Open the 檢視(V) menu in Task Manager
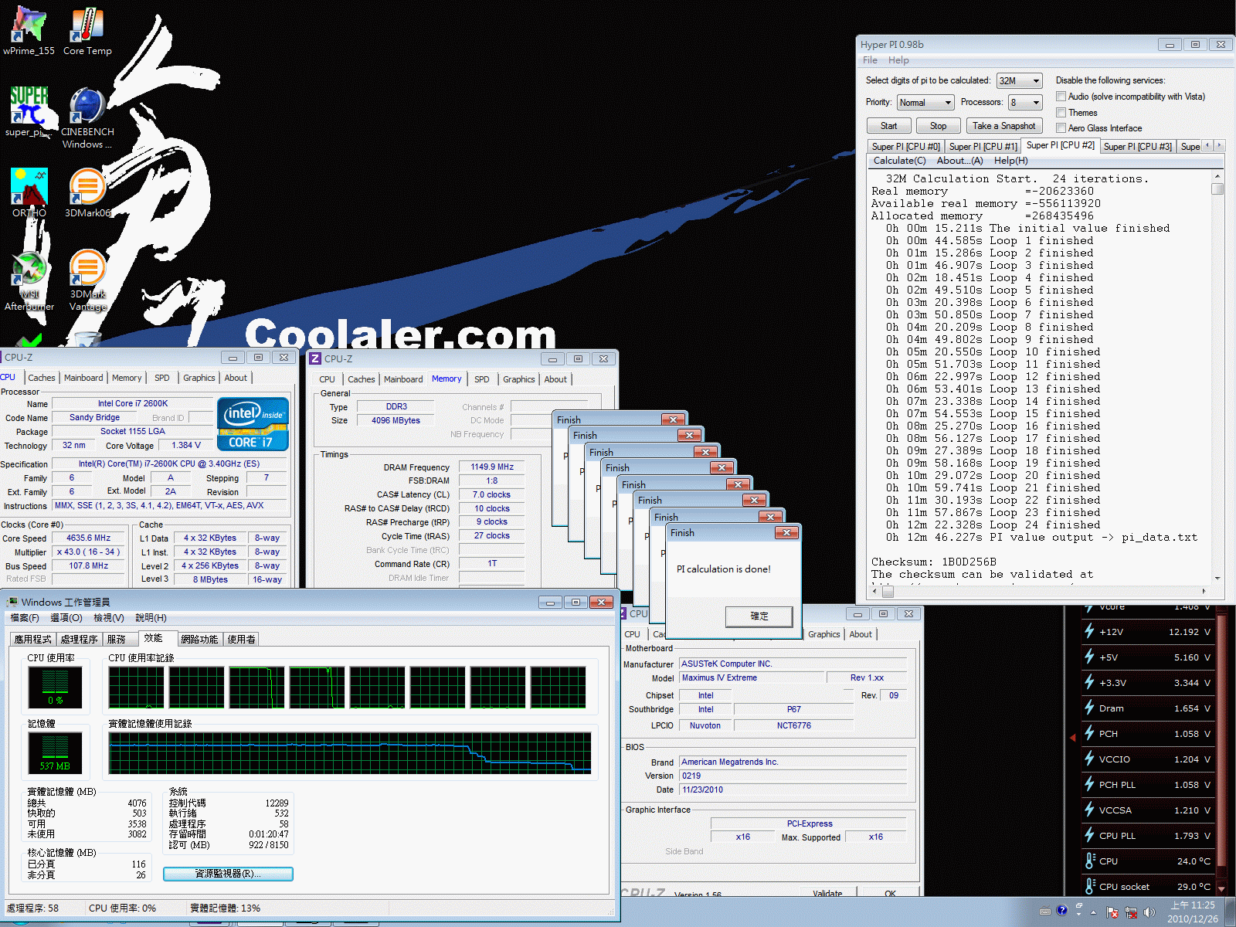1236x927 pixels. coord(108,618)
